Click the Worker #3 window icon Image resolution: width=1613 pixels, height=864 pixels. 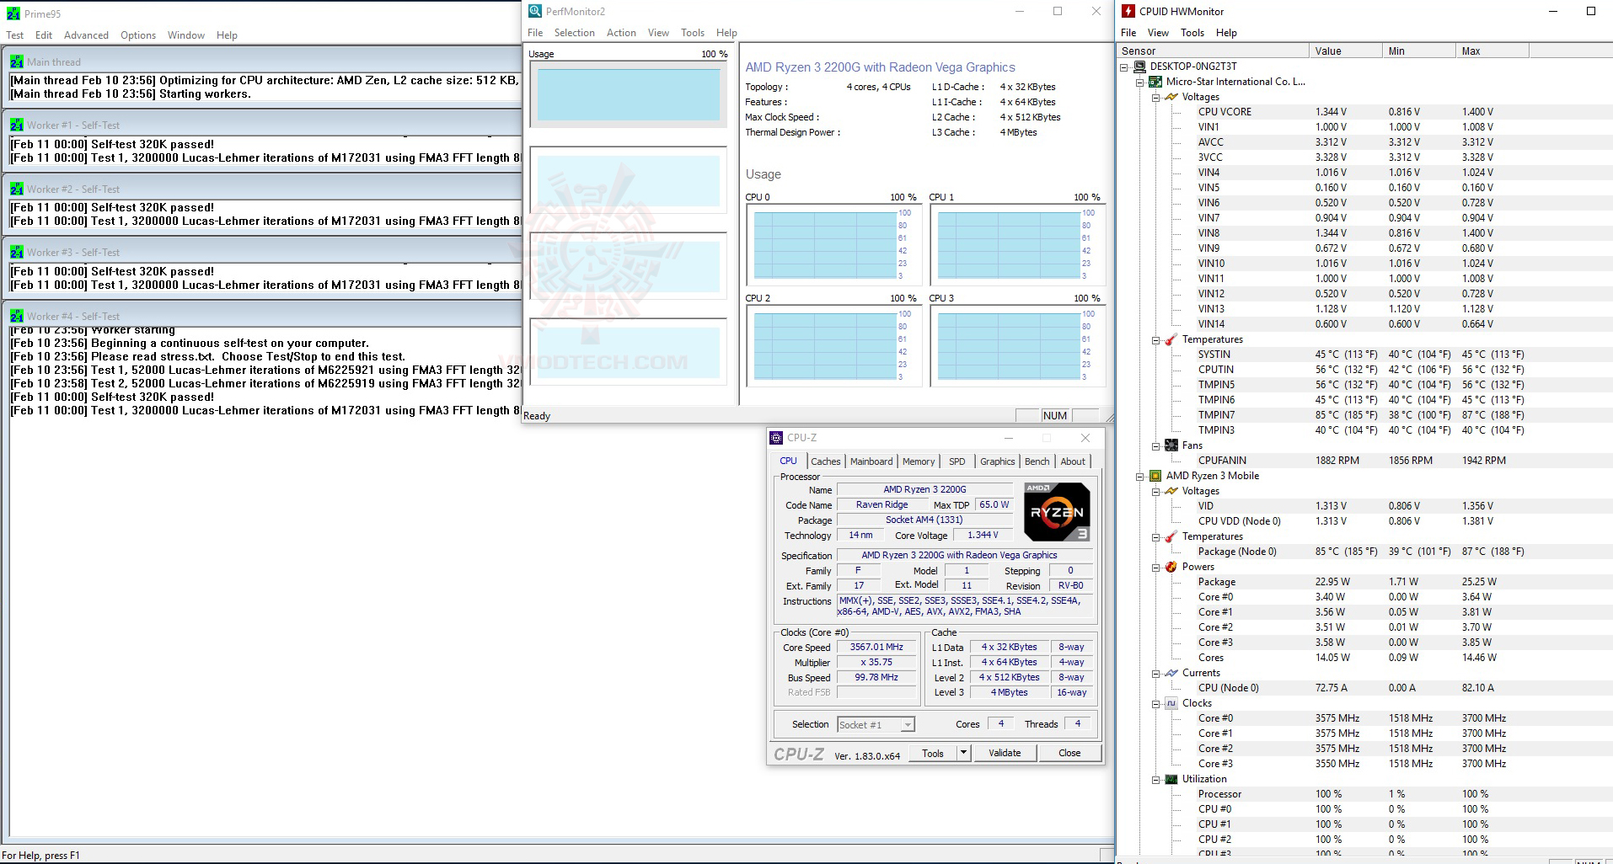(16, 252)
